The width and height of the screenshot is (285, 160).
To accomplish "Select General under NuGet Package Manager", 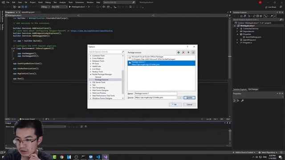I will coord(98,77).
